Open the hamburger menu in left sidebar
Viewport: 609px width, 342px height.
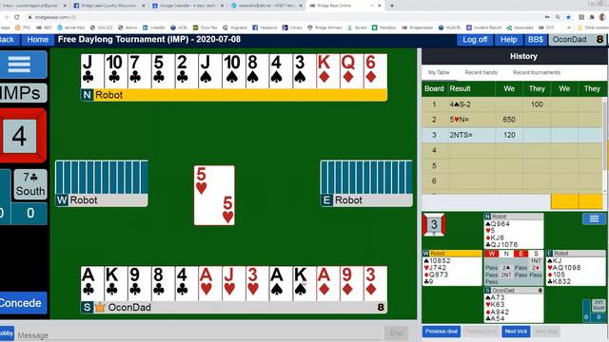19,65
